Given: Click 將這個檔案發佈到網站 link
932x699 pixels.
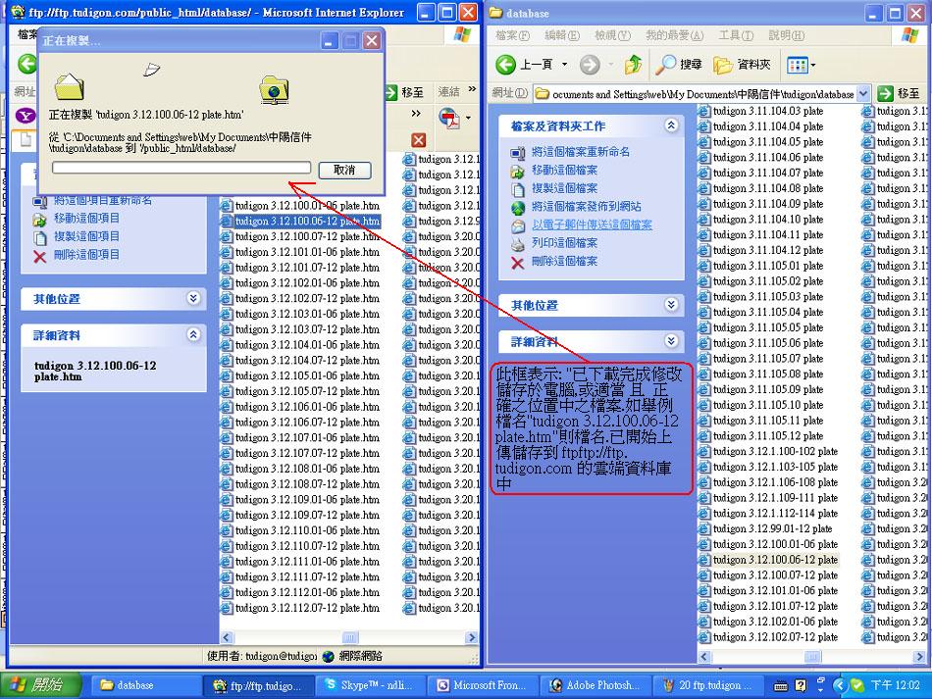Looking at the screenshot, I should click(586, 207).
